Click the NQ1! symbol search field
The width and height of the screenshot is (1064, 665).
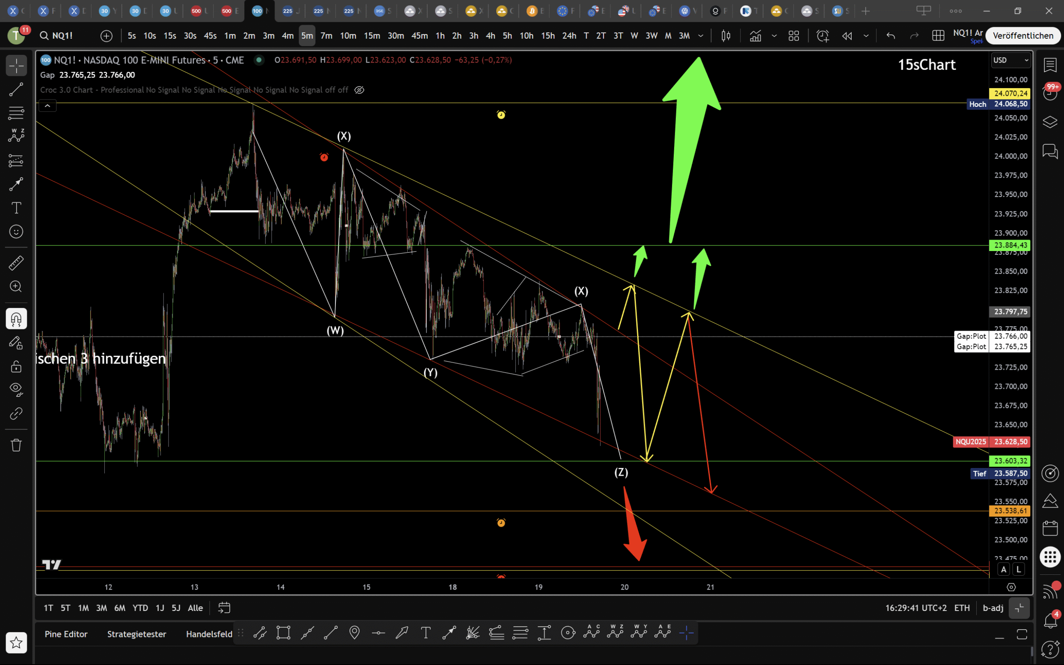click(x=63, y=36)
